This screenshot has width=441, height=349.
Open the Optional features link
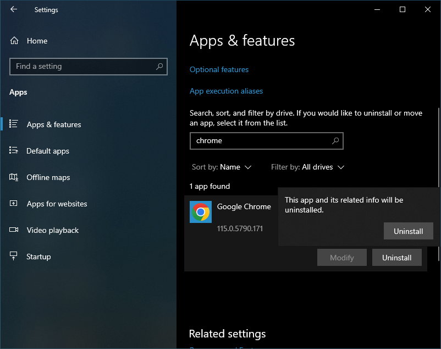click(219, 69)
